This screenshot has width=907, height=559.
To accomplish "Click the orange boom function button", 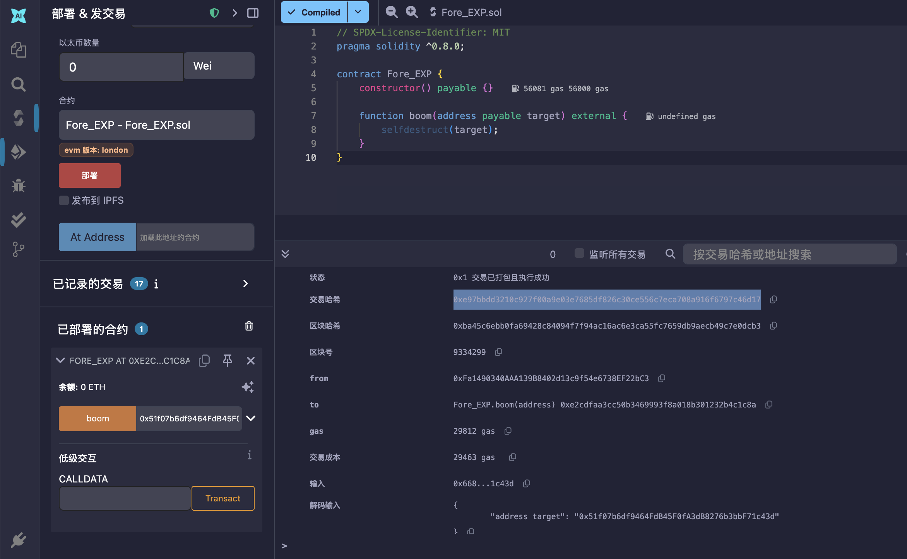I will coord(98,418).
